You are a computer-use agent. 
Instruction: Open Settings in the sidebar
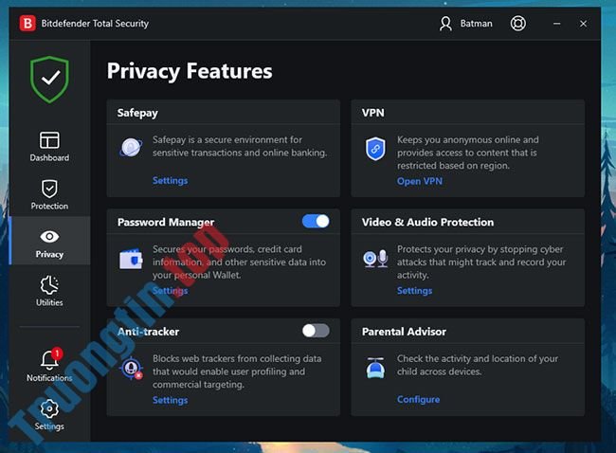coord(49,414)
